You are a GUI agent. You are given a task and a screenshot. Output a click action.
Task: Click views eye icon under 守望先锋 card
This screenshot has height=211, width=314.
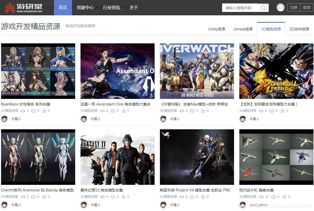point(182,111)
